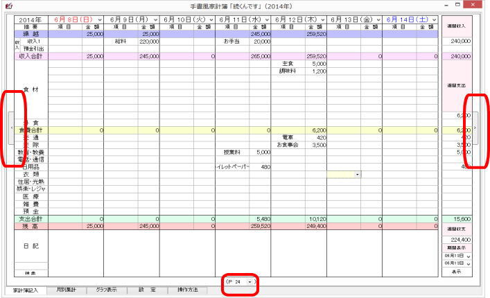
Task: Open the period start date dropdown
Action: 469,256
